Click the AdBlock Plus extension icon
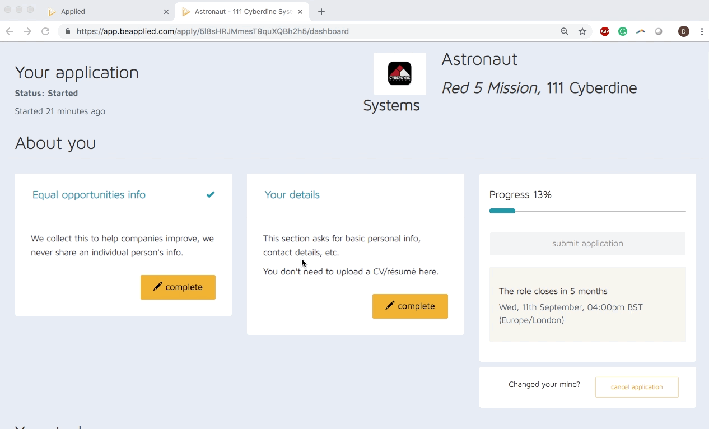Image resolution: width=709 pixels, height=429 pixels. coord(605,31)
